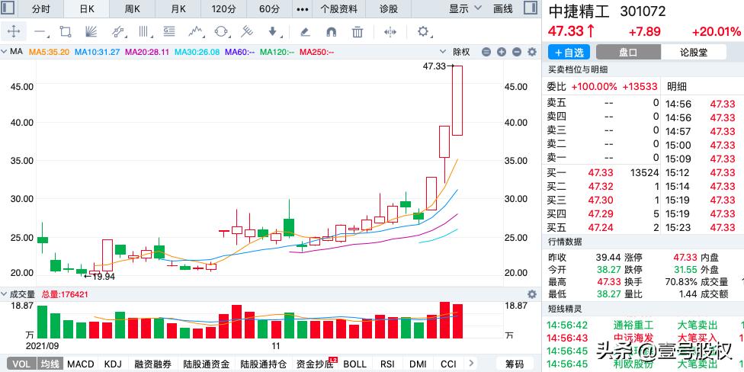Open 资金抄底 indicator
744x372 pixels.
[315, 364]
